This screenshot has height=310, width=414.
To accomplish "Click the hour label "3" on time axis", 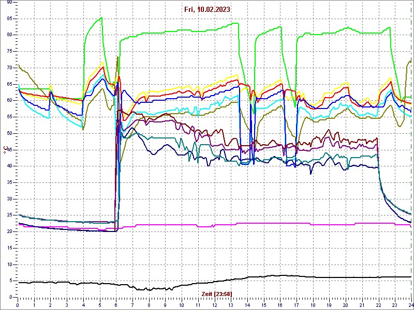I will tap(67, 304).
